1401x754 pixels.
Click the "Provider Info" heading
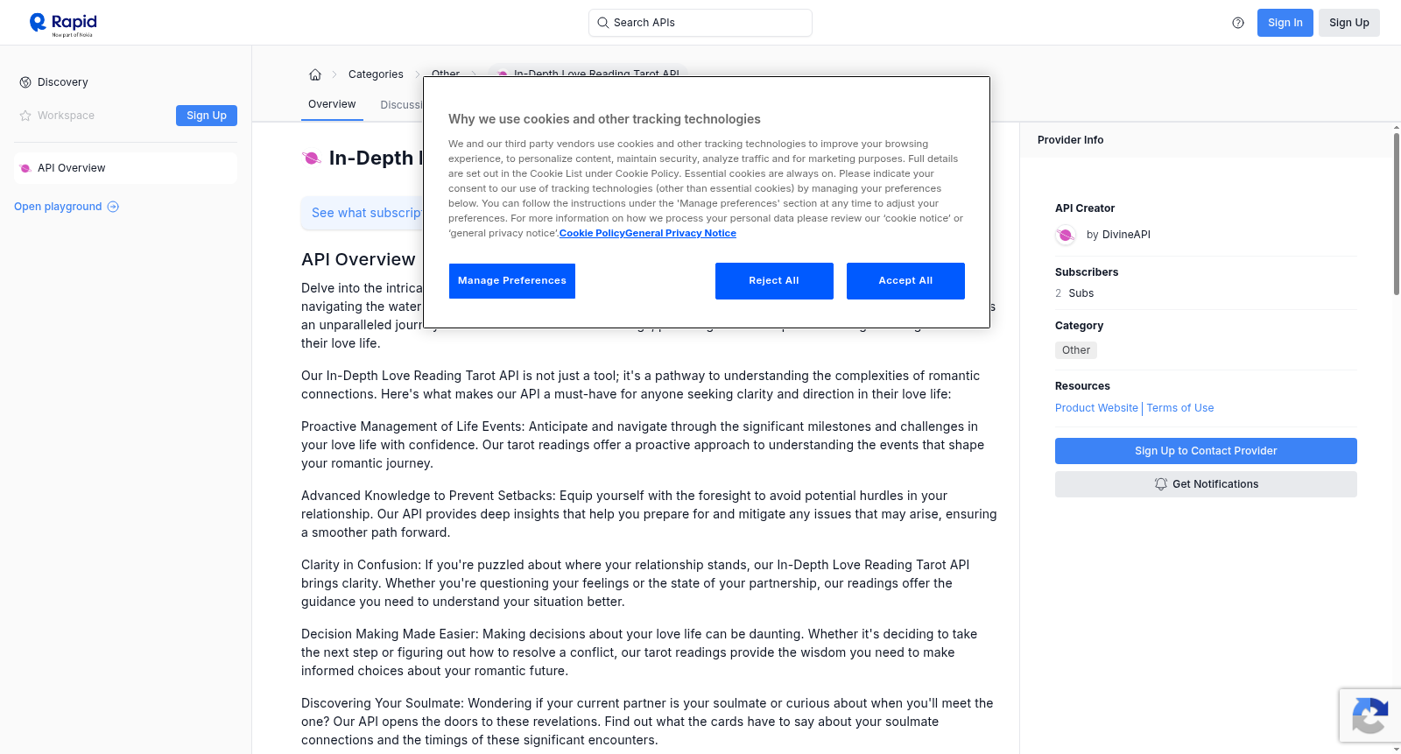point(1070,140)
